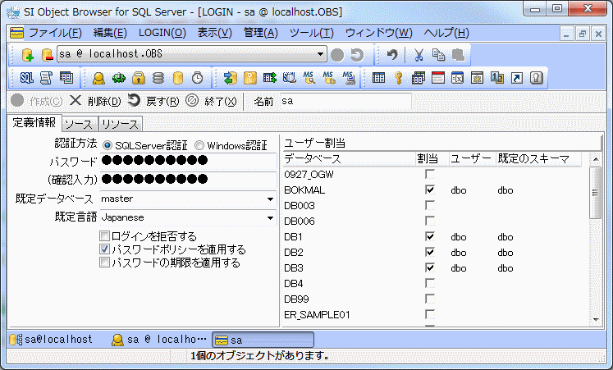This screenshot has height=370, width=613.
Task: Click the SQL editor icon in toolbar
Action: pos(26,78)
